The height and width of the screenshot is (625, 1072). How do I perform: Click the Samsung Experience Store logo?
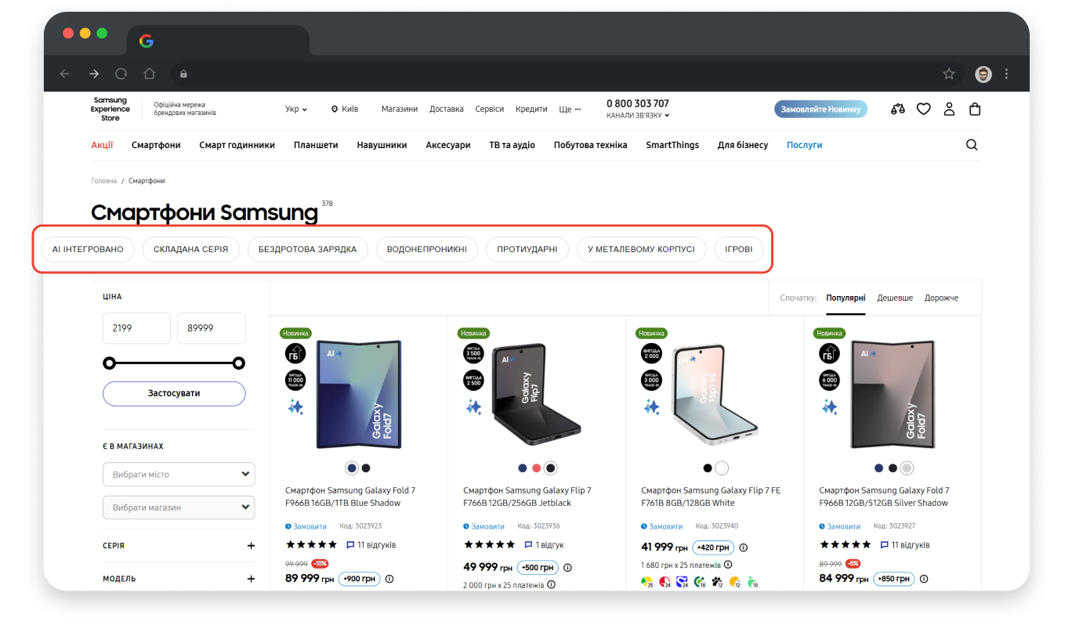pos(110,109)
